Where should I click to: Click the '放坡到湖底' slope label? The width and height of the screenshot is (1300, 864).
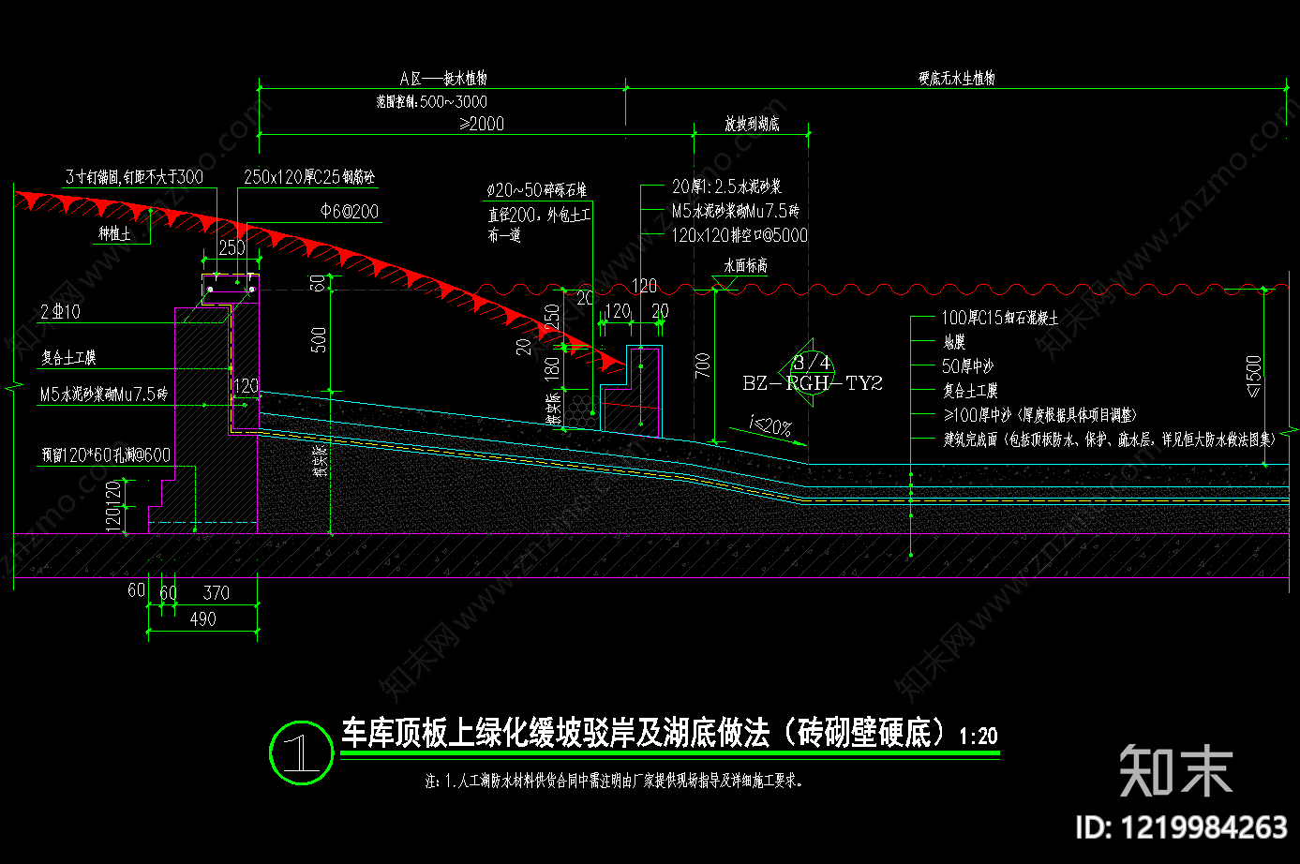tap(752, 124)
